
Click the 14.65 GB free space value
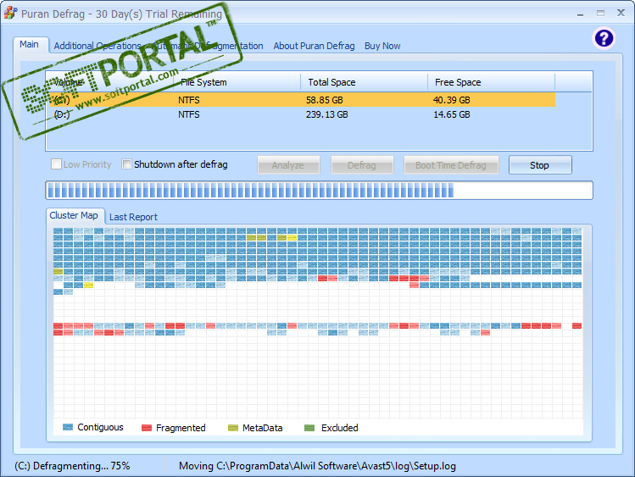click(452, 114)
